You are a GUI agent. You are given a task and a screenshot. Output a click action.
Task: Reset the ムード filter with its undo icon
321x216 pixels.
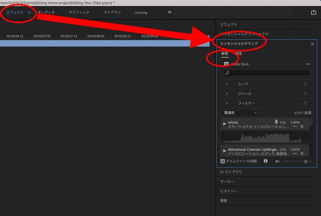(305, 84)
